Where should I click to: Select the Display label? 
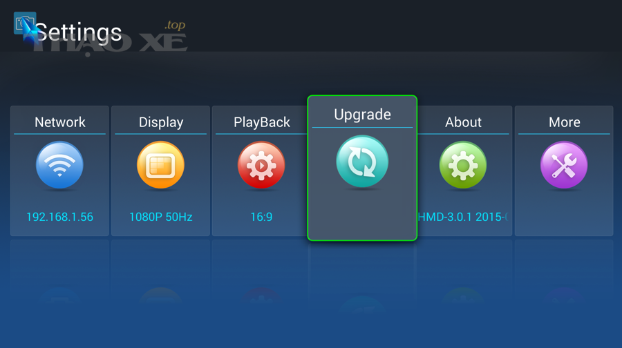pyautogui.click(x=161, y=122)
